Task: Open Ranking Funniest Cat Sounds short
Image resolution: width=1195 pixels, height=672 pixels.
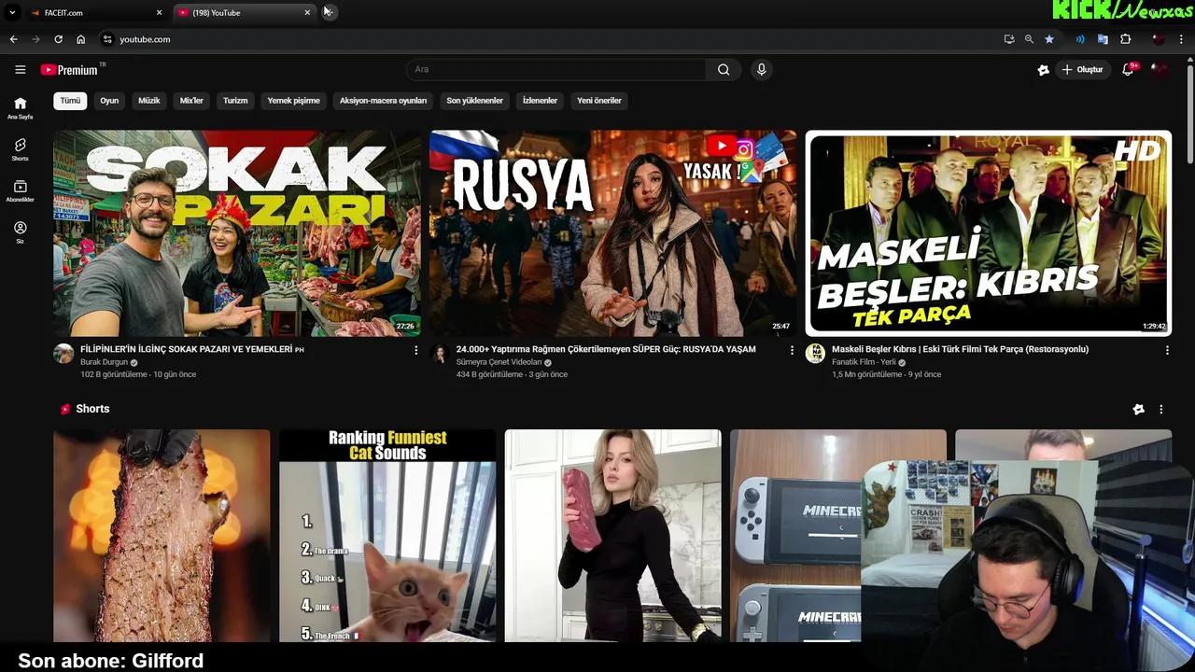Action: coord(387,536)
